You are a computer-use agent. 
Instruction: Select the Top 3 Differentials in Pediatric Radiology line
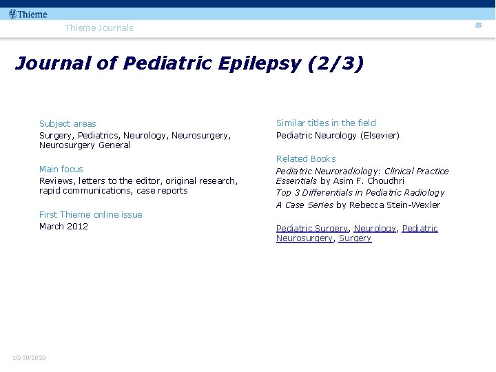click(x=360, y=193)
